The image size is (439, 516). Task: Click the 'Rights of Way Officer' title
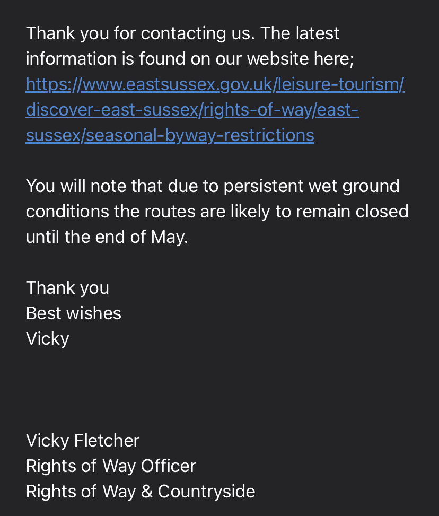(111, 466)
